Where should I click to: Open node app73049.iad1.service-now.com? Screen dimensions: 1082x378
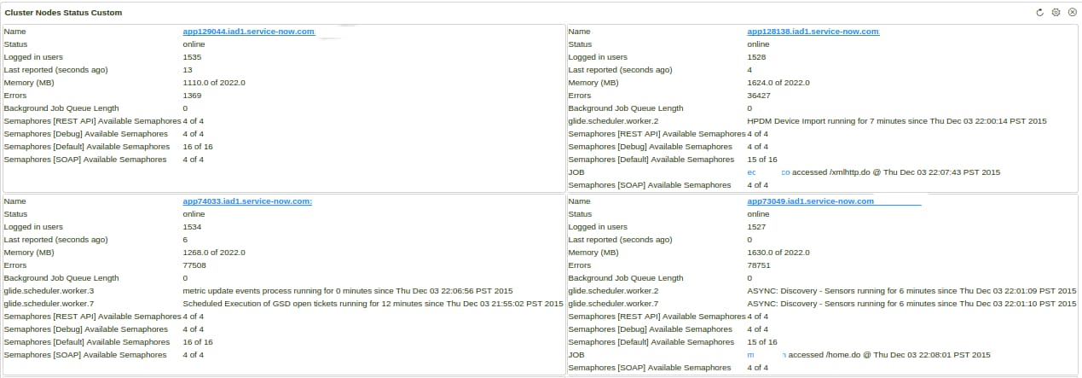[811, 201]
